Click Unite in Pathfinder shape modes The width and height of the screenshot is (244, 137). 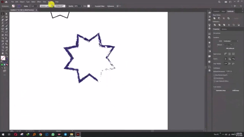coord(214,18)
